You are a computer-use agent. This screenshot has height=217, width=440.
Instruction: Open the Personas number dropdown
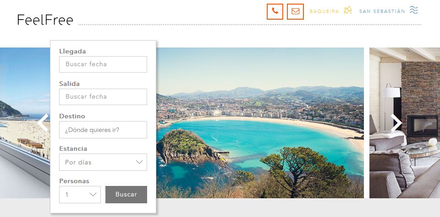tap(80, 195)
